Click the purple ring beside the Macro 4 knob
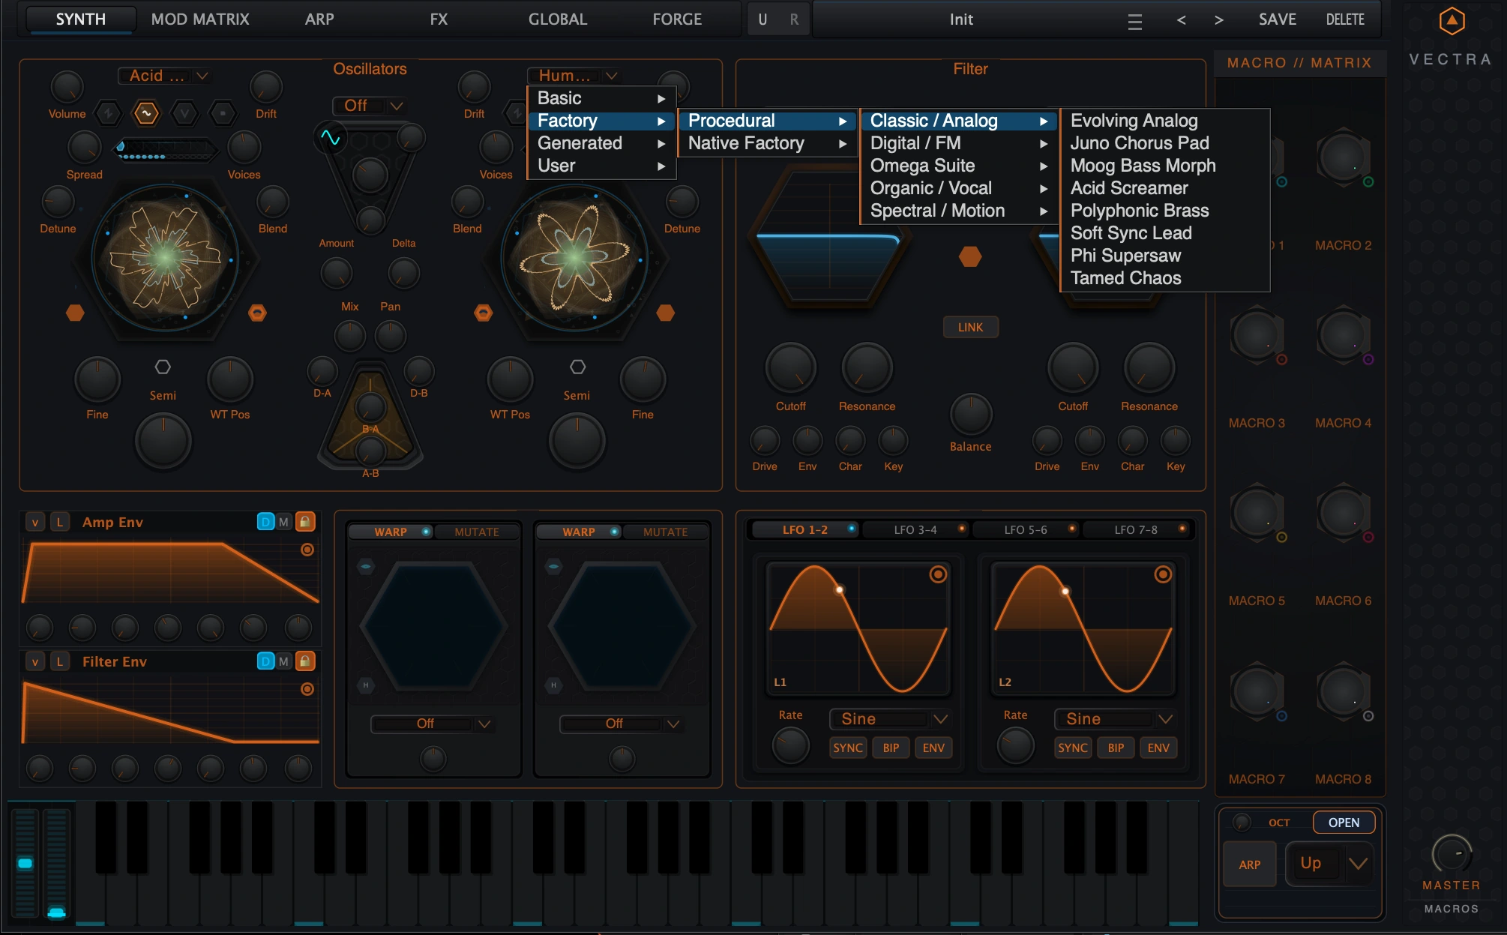Image resolution: width=1507 pixels, height=935 pixels. pos(1368,360)
